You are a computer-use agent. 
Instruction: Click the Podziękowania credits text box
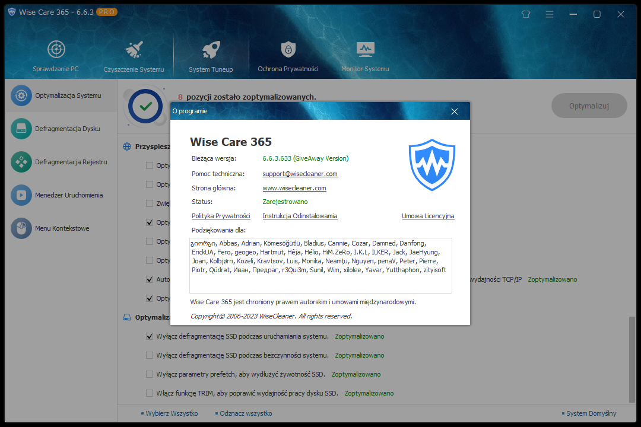pos(321,266)
